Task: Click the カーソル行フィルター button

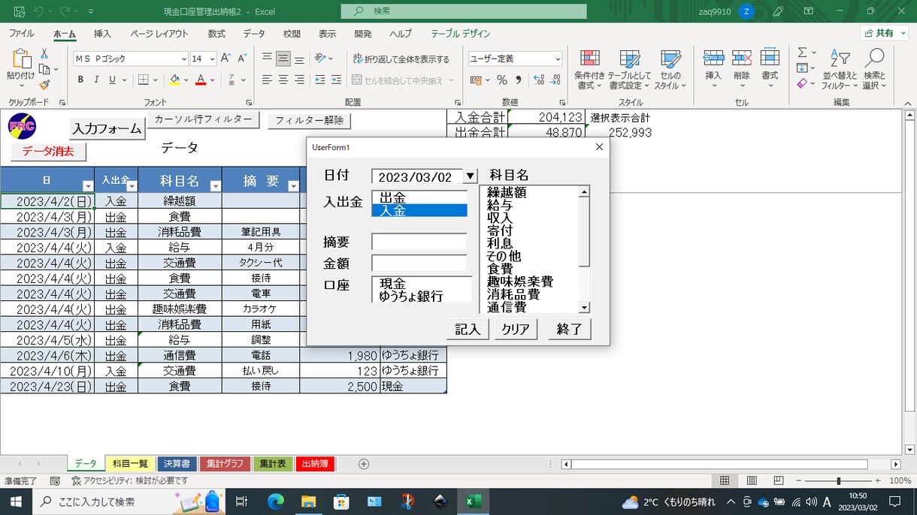Action: (x=203, y=119)
